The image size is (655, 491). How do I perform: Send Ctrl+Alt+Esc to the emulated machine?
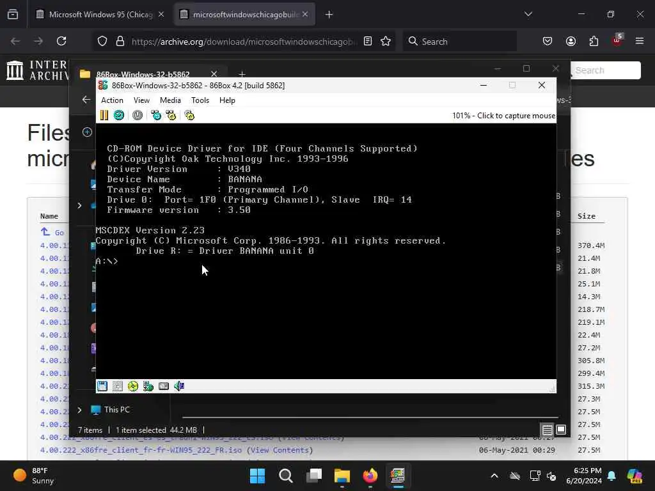[171, 115]
